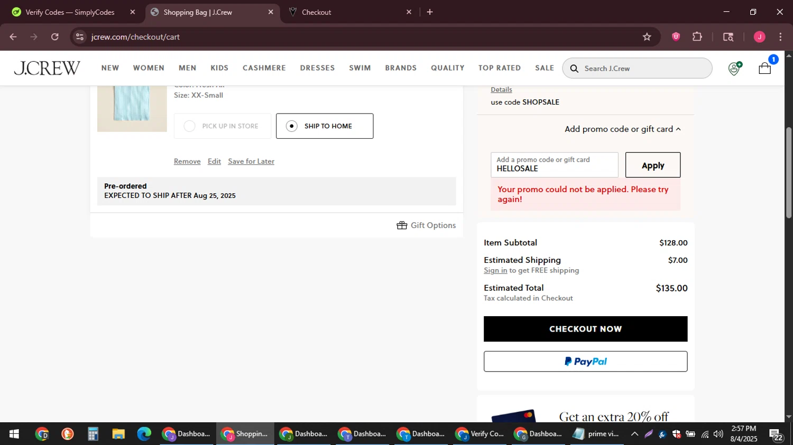Open the QUALITY menu
Screen dimensions: 793x445
(448, 68)
